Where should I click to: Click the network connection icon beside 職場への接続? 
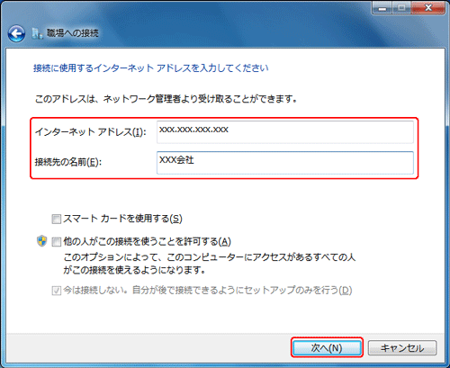coord(37,33)
